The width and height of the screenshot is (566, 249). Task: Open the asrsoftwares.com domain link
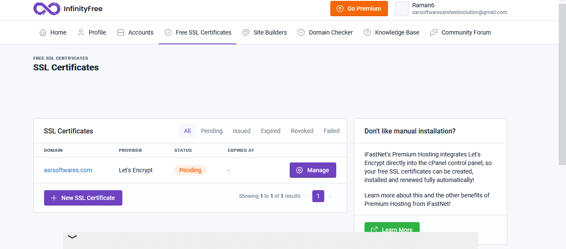[x=68, y=170]
